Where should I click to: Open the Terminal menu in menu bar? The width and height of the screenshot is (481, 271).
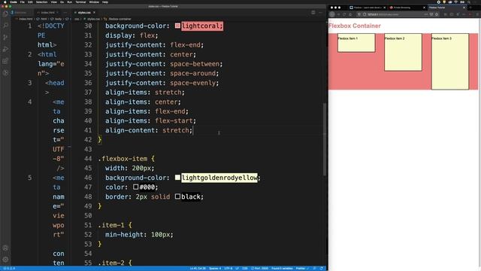80,2
